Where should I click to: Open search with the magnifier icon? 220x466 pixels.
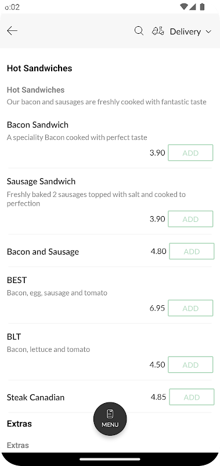(x=139, y=31)
